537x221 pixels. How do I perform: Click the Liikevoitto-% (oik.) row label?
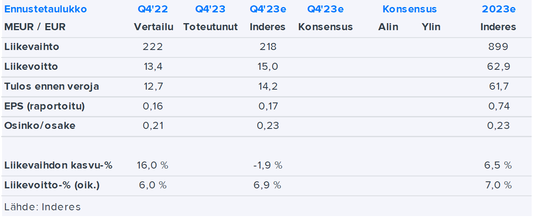pos(52,185)
